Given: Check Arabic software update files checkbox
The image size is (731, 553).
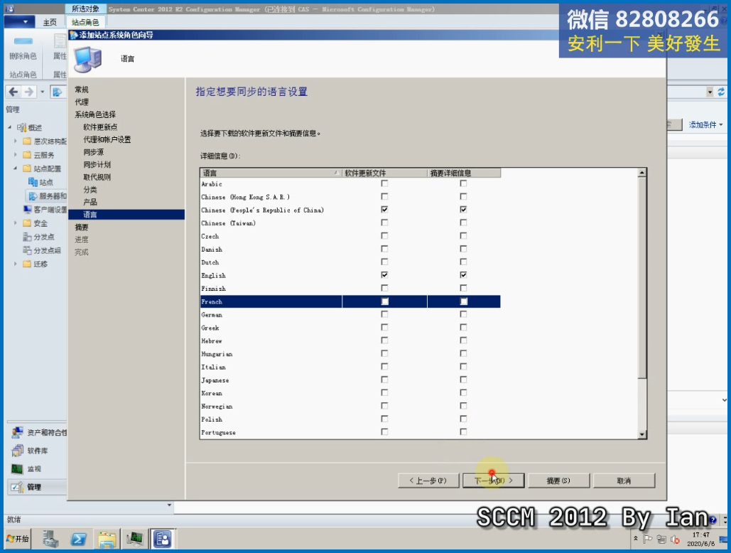Looking at the screenshot, I should click(x=384, y=183).
